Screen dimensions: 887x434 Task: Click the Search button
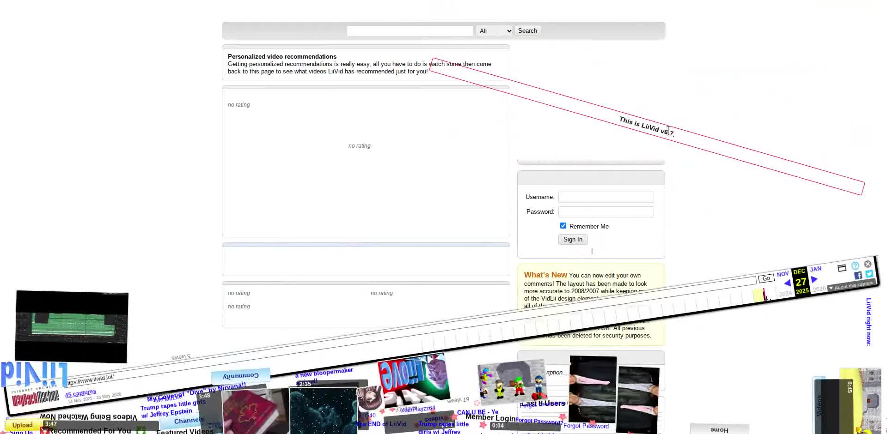[x=527, y=31]
